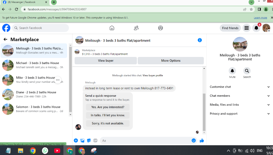
Task: Open conversation information (blue i icon)
Action: 200,40
